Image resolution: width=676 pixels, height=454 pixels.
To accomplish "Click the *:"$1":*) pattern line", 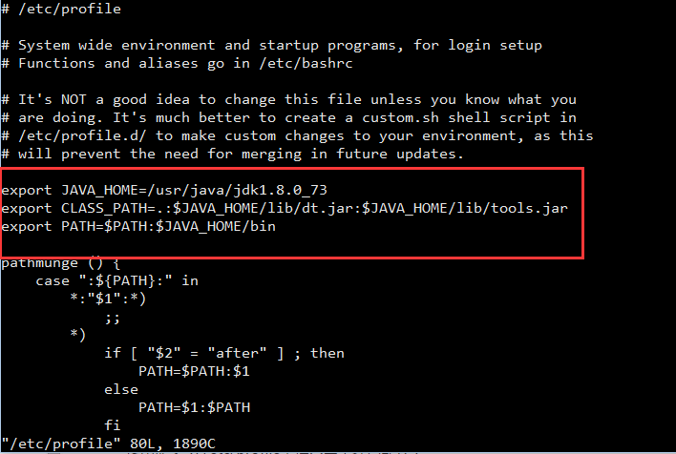I will [x=105, y=299].
